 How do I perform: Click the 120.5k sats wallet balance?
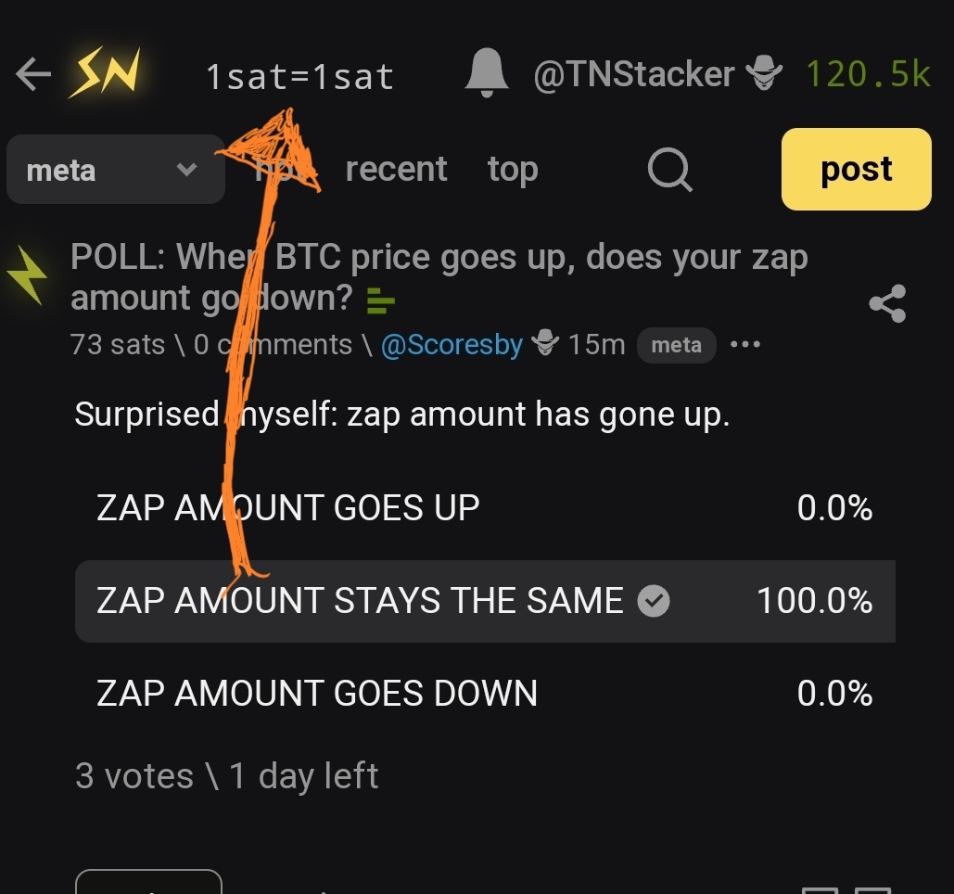tap(868, 74)
